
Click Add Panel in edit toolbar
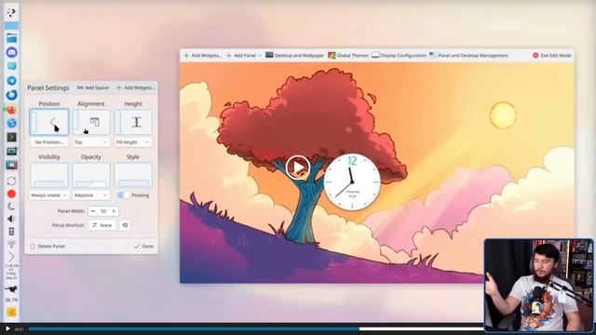[241, 56]
